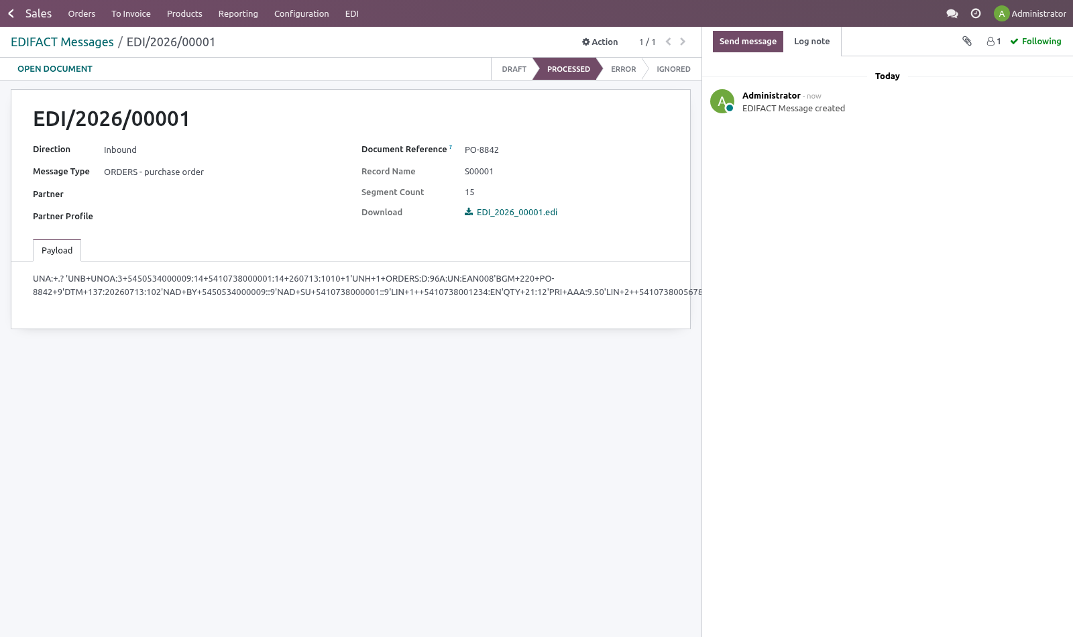Open the Reporting menu
1073x637 pixels.
238,13
